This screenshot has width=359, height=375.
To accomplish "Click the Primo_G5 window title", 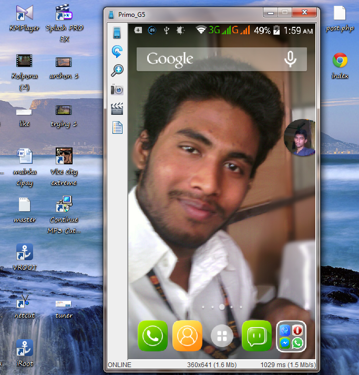I will click(x=131, y=15).
